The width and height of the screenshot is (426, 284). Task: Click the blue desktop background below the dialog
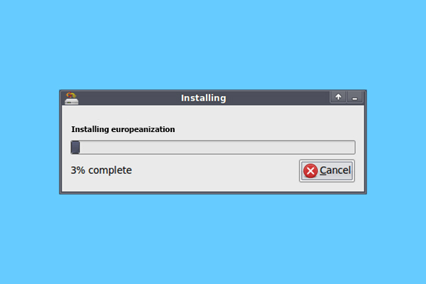click(x=213, y=239)
